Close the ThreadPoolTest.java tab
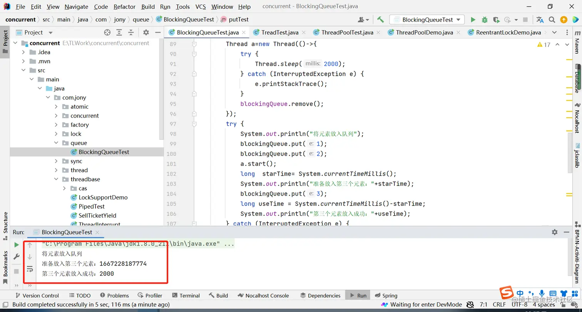The height and width of the screenshot is (312, 582). point(378,33)
